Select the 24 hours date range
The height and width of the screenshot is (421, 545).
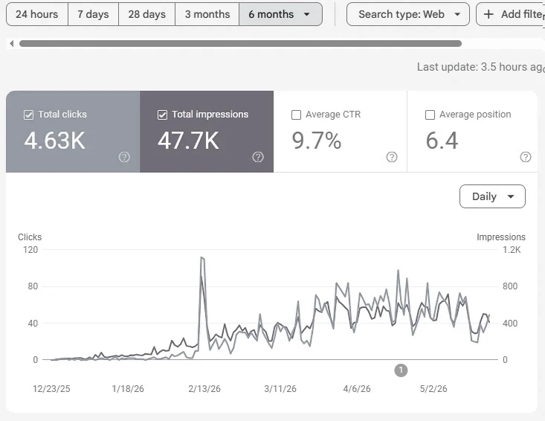pos(37,14)
